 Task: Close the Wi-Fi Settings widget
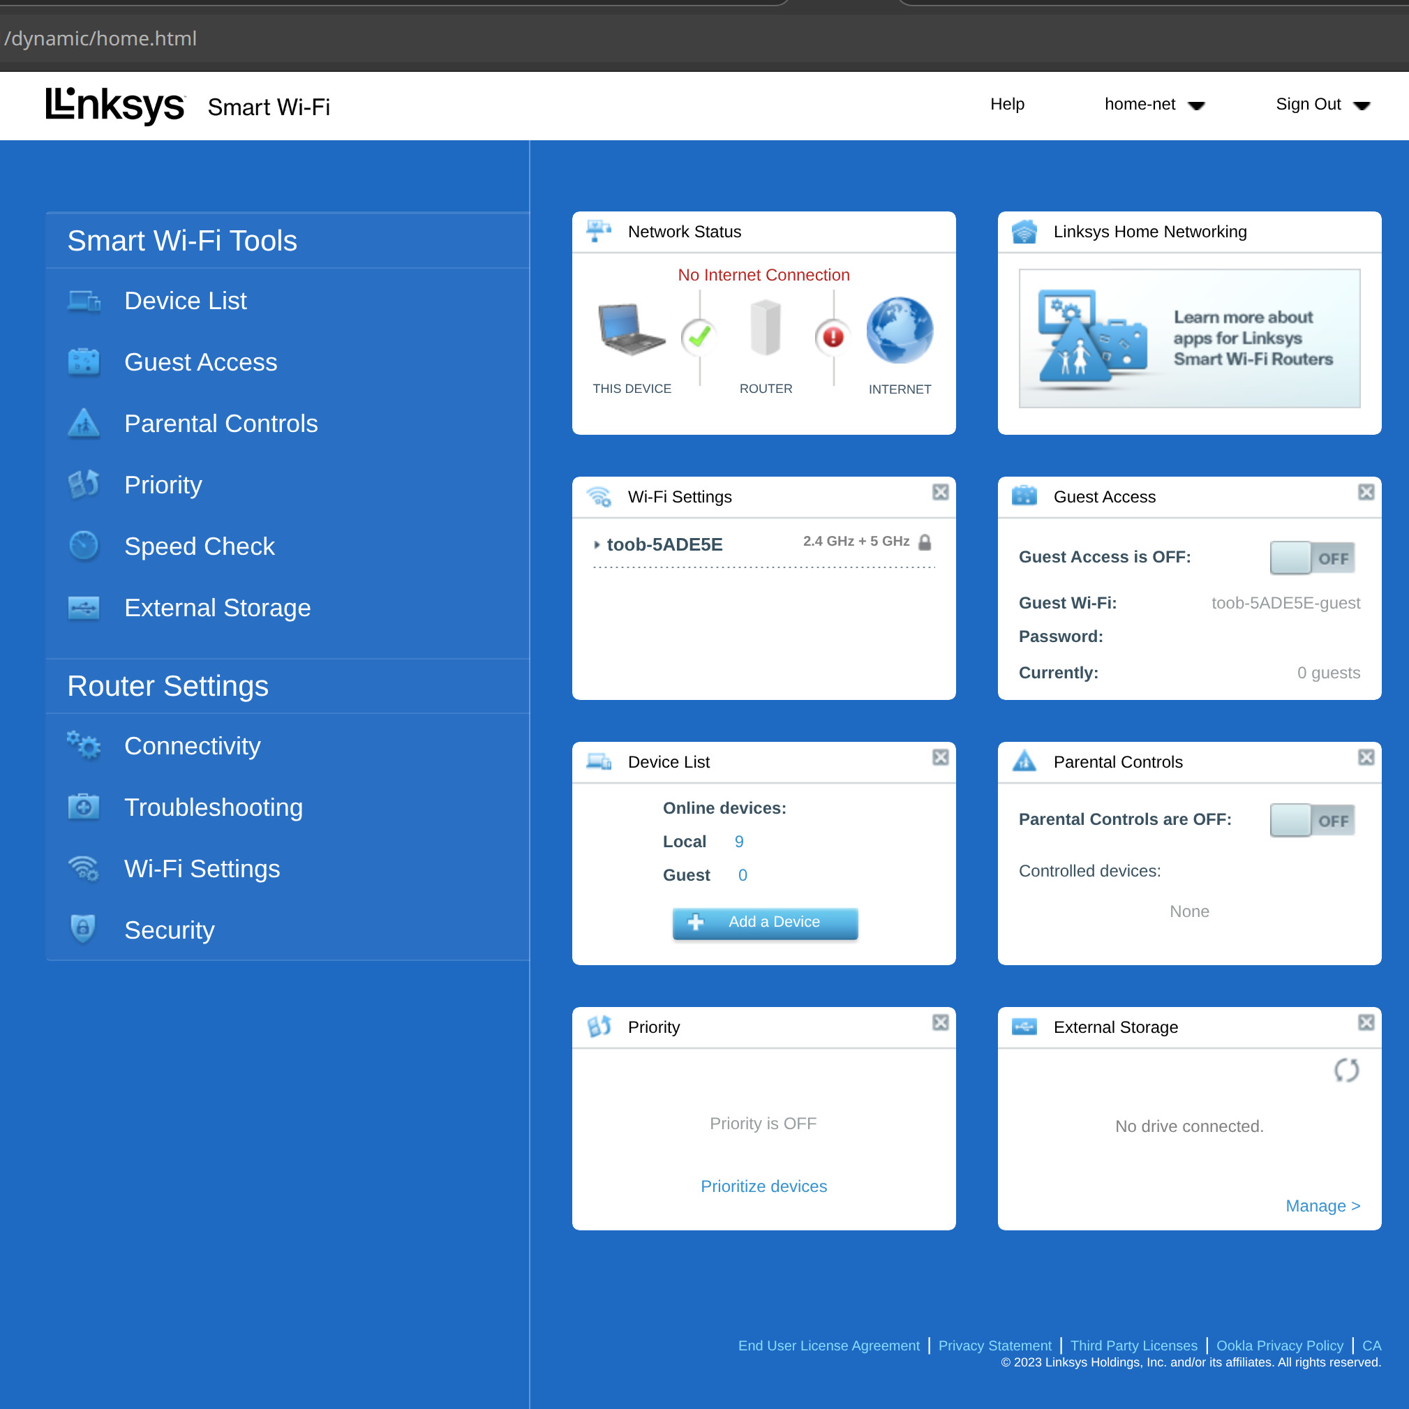(940, 492)
